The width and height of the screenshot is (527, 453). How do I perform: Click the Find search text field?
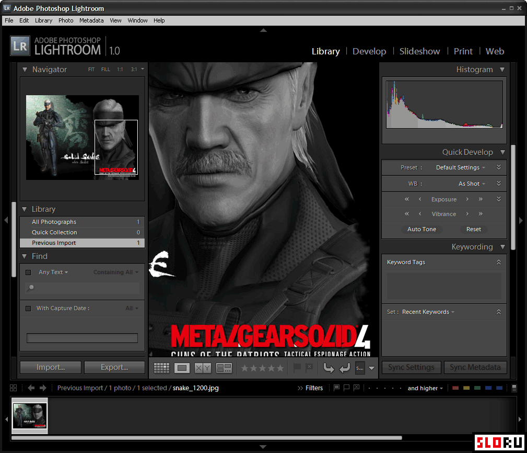click(x=83, y=288)
